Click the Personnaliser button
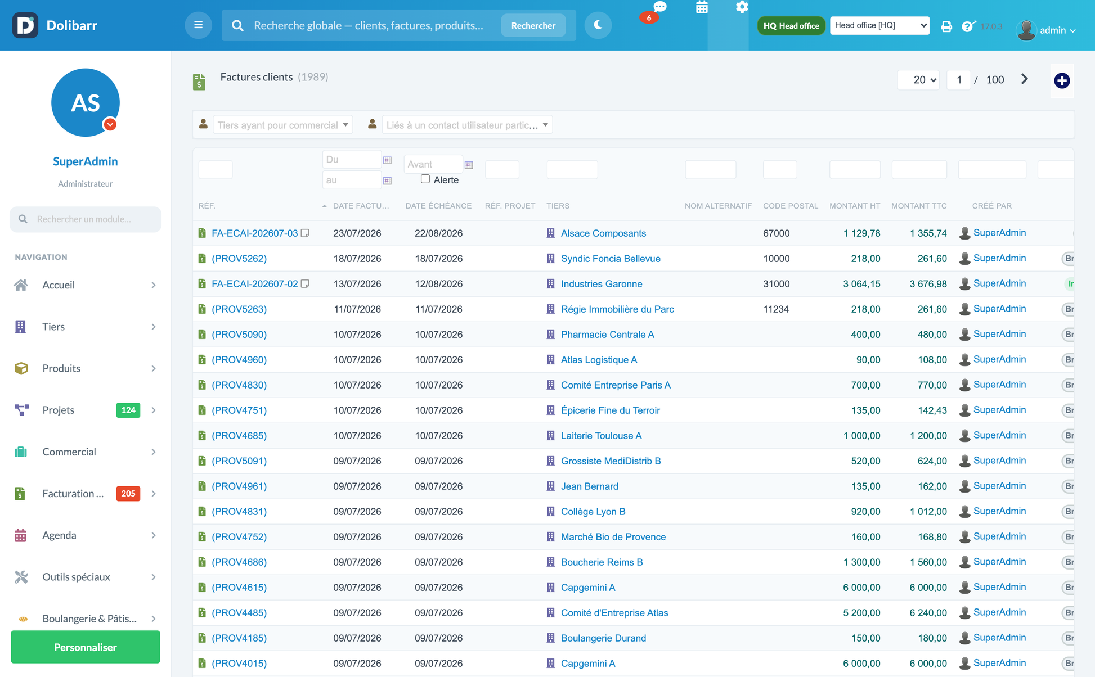The width and height of the screenshot is (1095, 677). coord(86,647)
